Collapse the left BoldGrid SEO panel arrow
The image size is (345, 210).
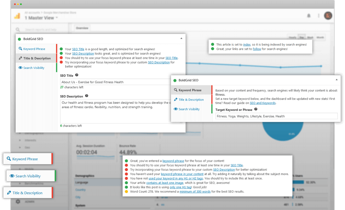(181, 38)
